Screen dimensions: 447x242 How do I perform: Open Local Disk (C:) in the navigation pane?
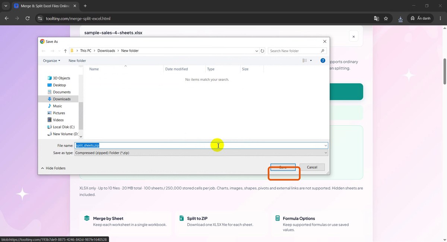click(64, 127)
